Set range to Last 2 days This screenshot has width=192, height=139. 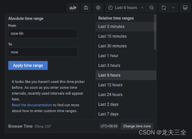(x=126, y=104)
